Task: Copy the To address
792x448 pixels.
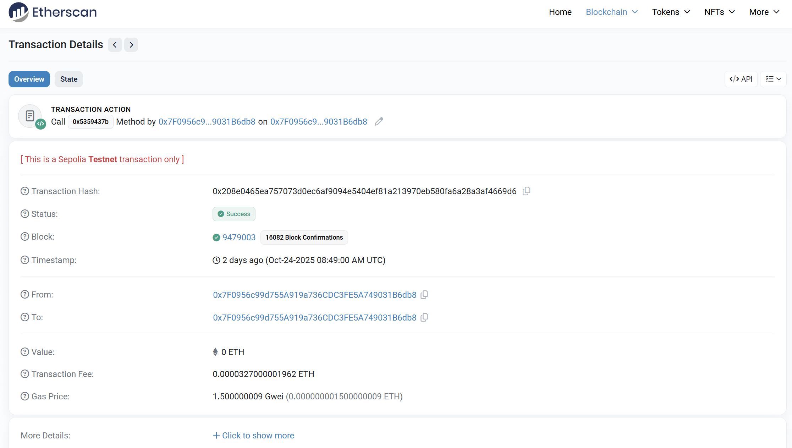Action: coord(424,317)
